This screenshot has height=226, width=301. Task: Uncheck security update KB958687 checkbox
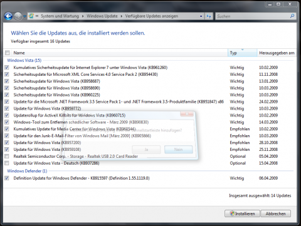(x=7, y=81)
